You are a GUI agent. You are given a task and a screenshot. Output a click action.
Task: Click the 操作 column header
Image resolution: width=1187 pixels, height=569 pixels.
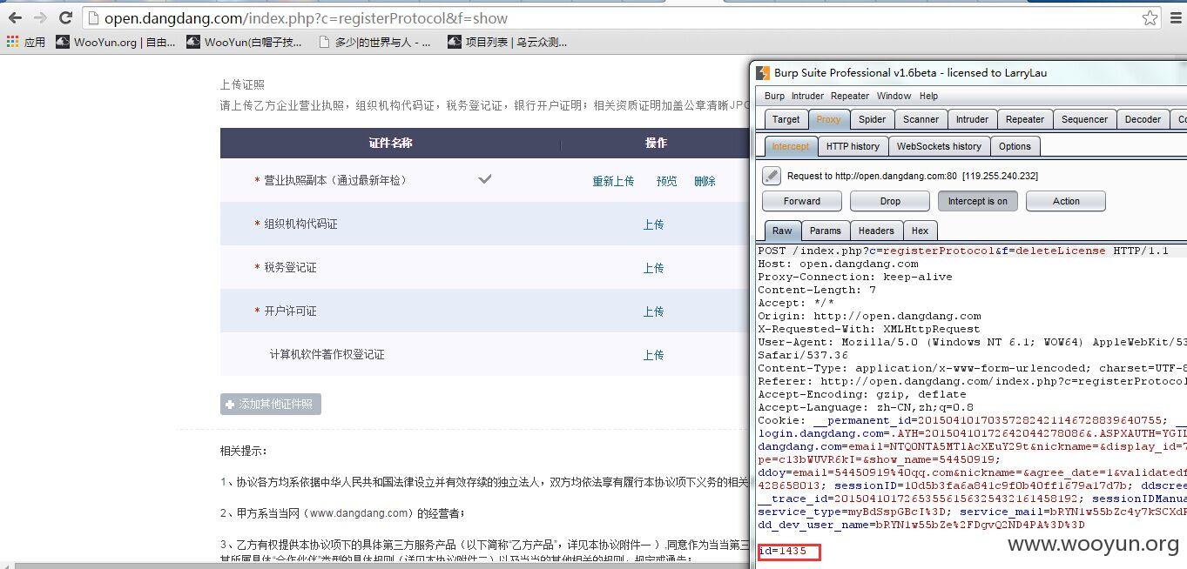tap(656, 143)
